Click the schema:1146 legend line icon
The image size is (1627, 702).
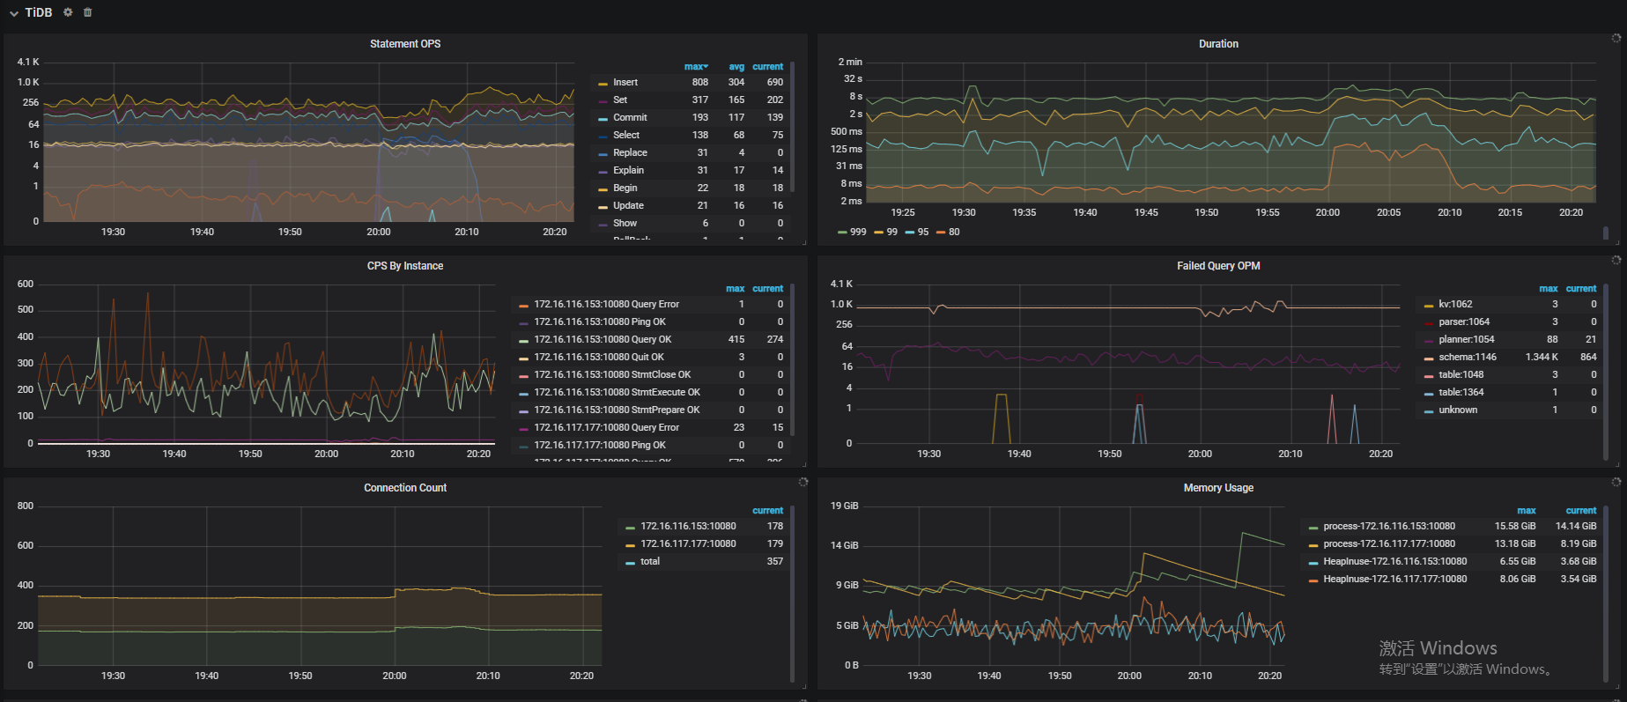(x=1429, y=358)
